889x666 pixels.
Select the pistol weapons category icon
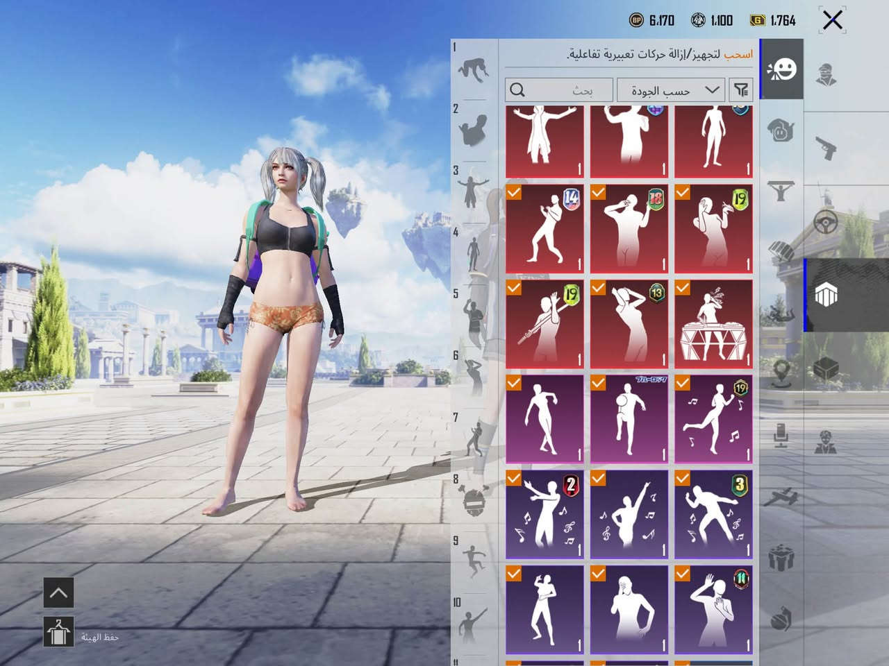pos(826,147)
